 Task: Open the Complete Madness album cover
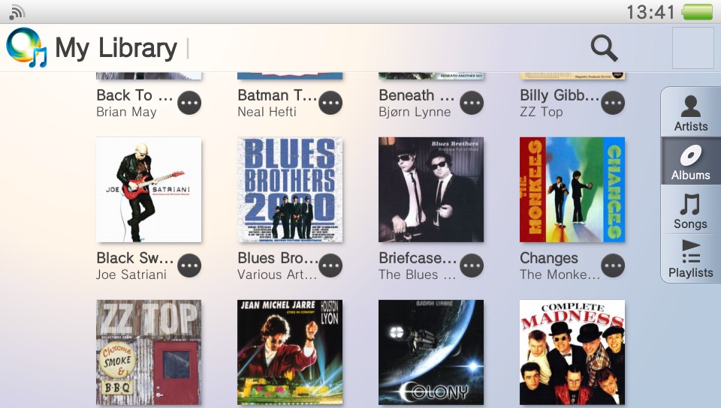pos(572,352)
